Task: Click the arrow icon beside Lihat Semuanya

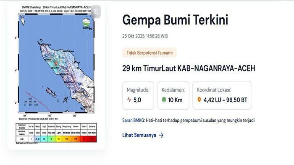Action: click(161, 135)
